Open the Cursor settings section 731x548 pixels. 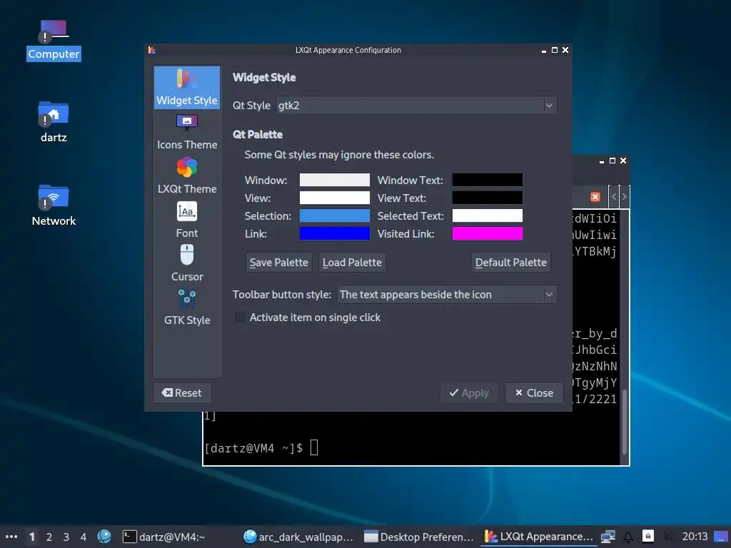186,263
